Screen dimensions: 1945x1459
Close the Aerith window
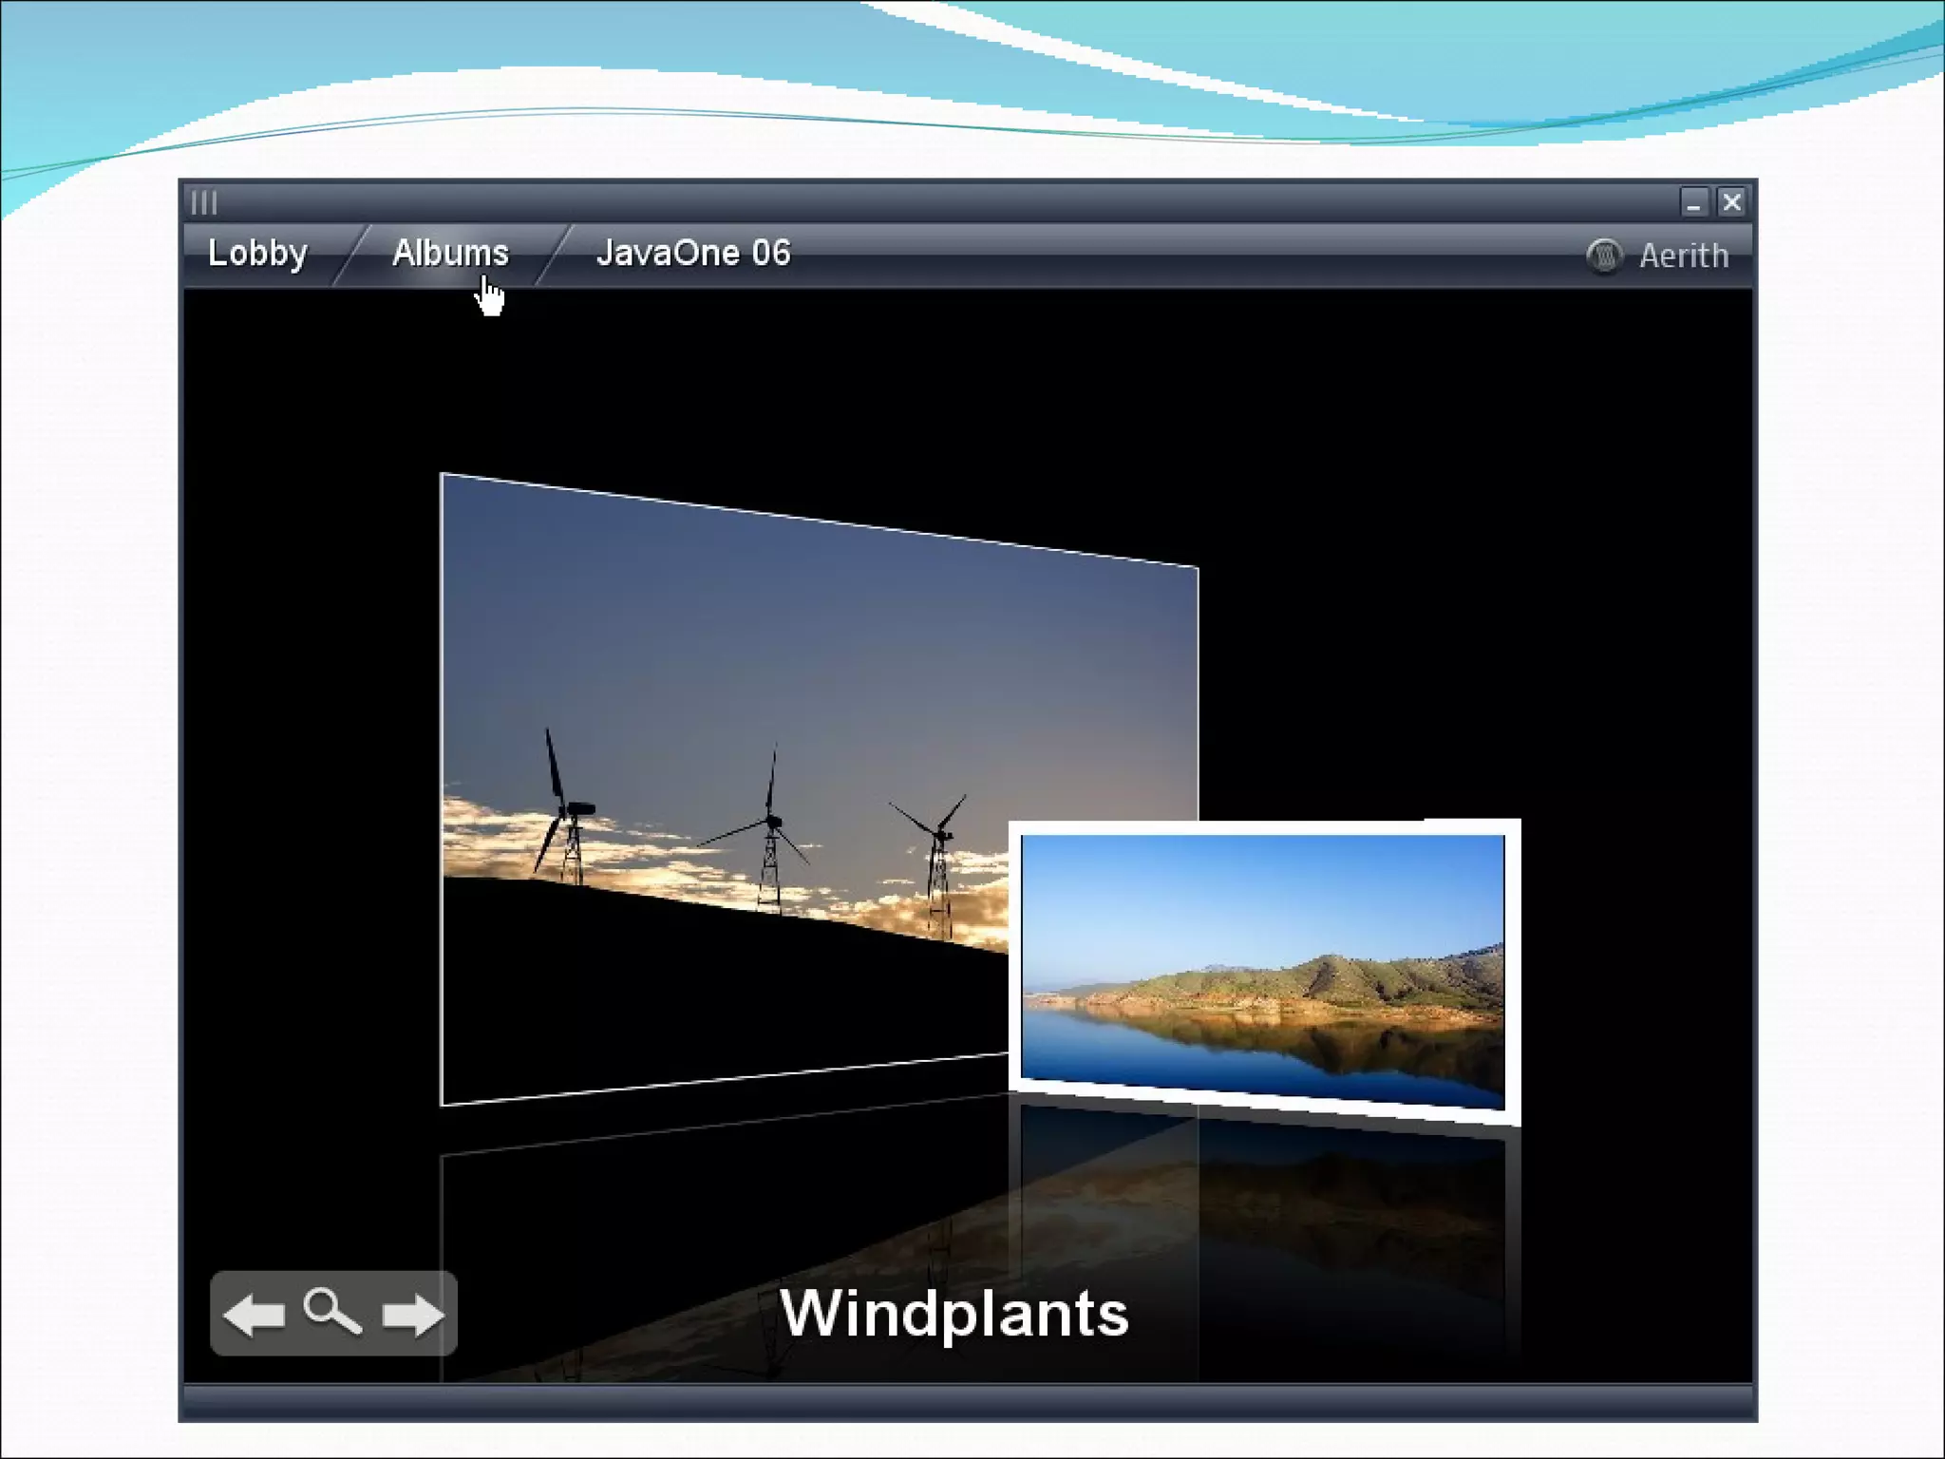[x=1732, y=202]
